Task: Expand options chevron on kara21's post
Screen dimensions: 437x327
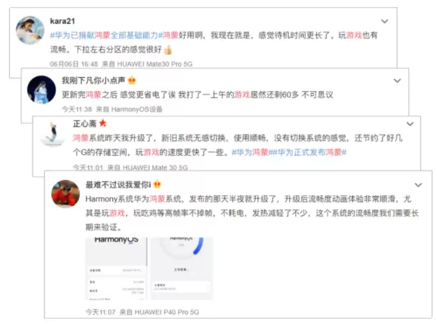Action: pos(384,21)
